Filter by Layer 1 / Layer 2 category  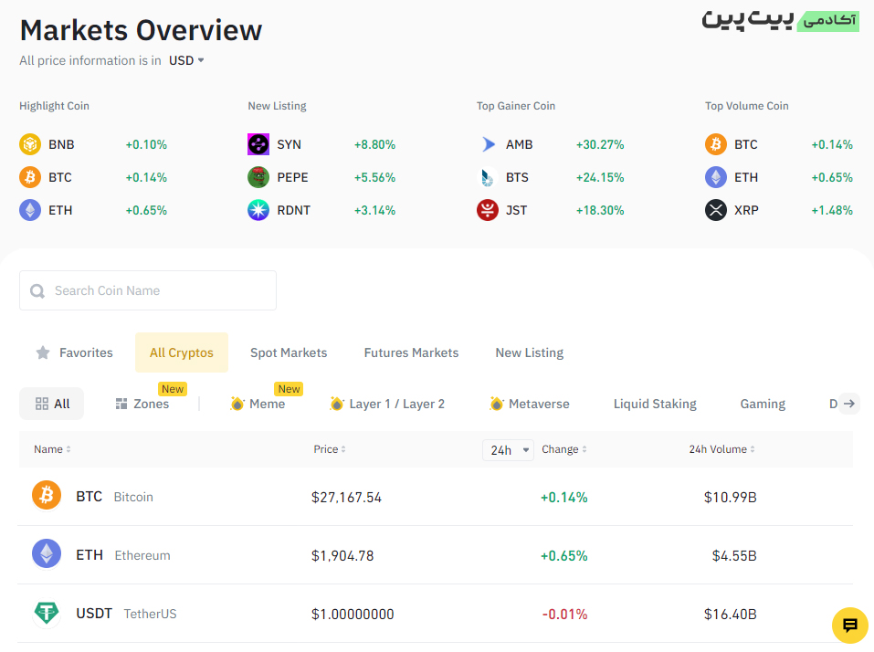[387, 404]
